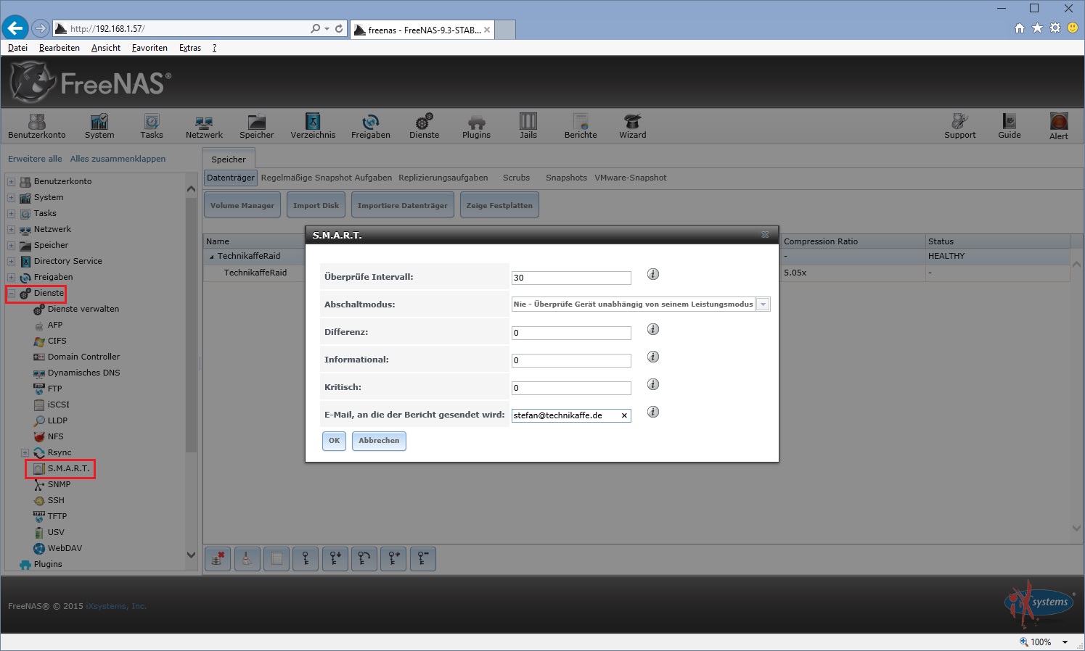Open the Ansicht menu
This screenshot has width=1085, height=651.
[106, 48]
